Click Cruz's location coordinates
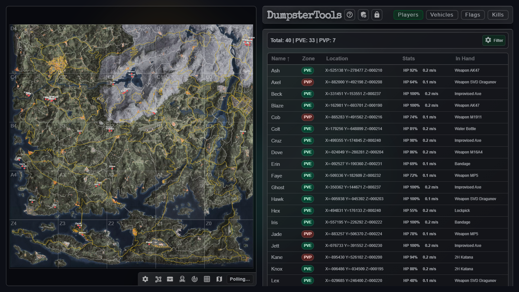 pos(353,140)
